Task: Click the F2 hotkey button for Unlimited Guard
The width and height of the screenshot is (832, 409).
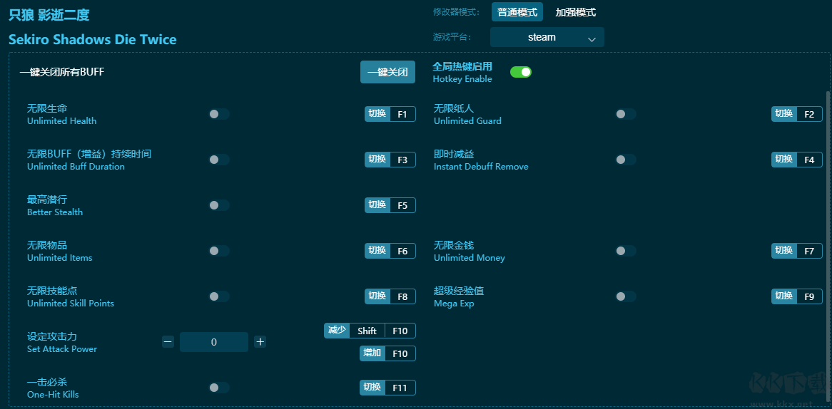Action: 797,114
